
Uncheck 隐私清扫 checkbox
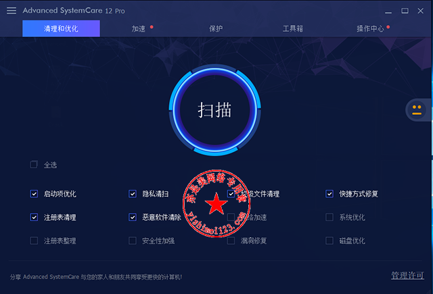click(133, 194)
